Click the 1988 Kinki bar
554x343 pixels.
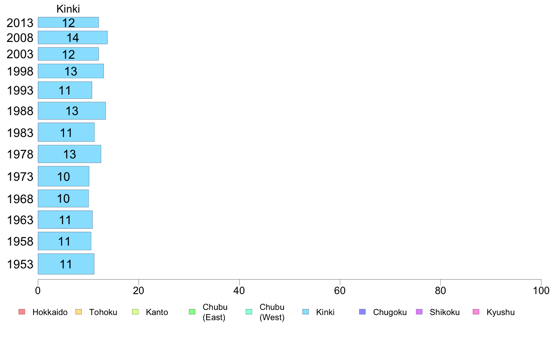point(71,111)
